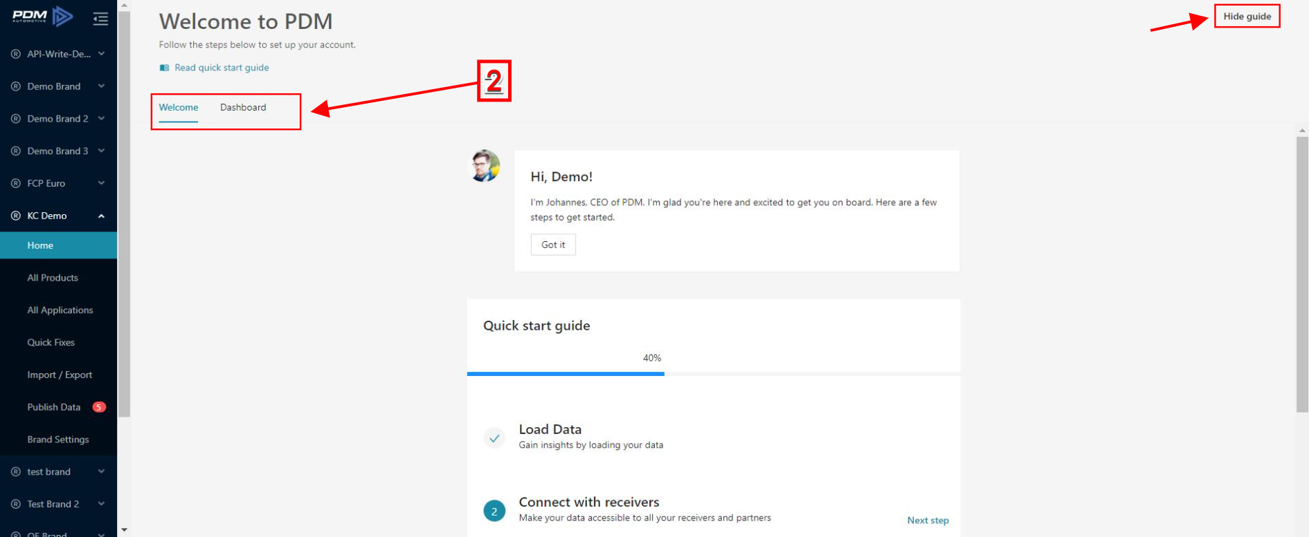Click the book icon before Read quick start guide

click(164, 68)
